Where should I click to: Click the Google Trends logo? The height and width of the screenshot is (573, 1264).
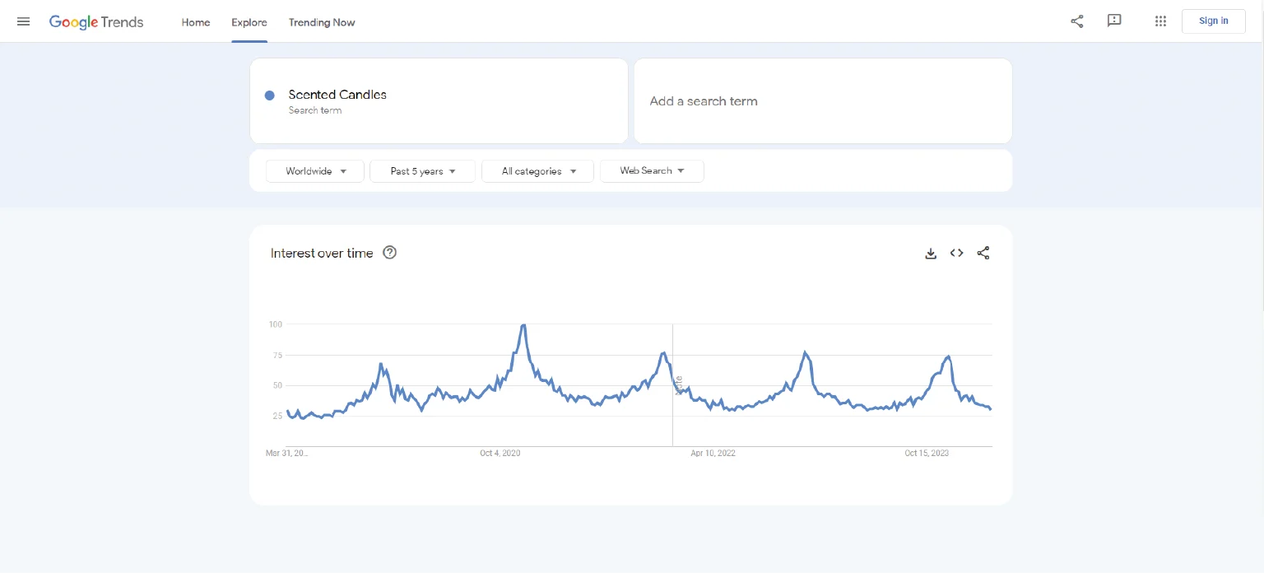[x=96, y=22]
